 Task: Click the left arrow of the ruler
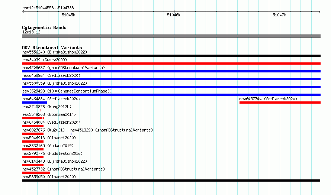23,12
